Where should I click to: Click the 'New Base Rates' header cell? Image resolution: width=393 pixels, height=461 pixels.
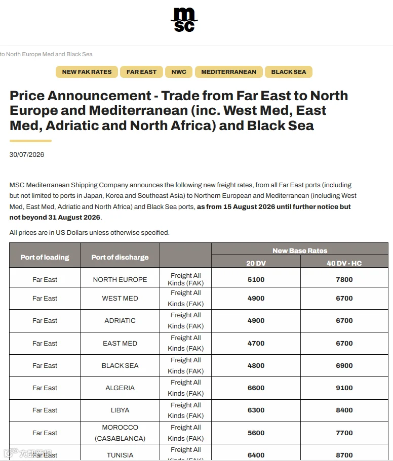pos(300,250)
